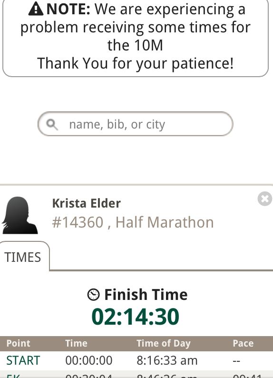Screen dimensions: 273x378
Task: Select the 02:14:30 finish time value
Action: click(x=135, y=317)
